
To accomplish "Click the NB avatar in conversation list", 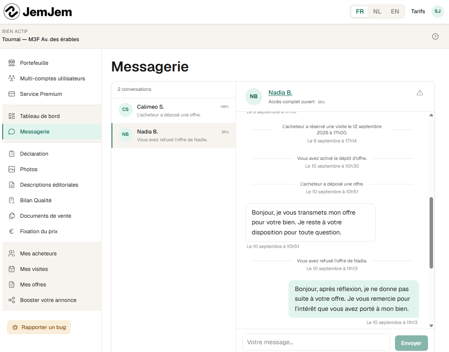I will (126, 134).
